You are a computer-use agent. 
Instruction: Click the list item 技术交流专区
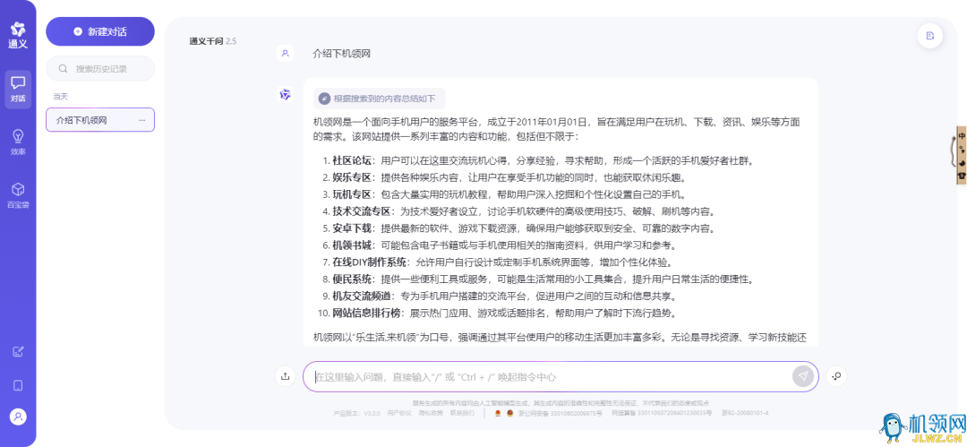pos(362,211)
